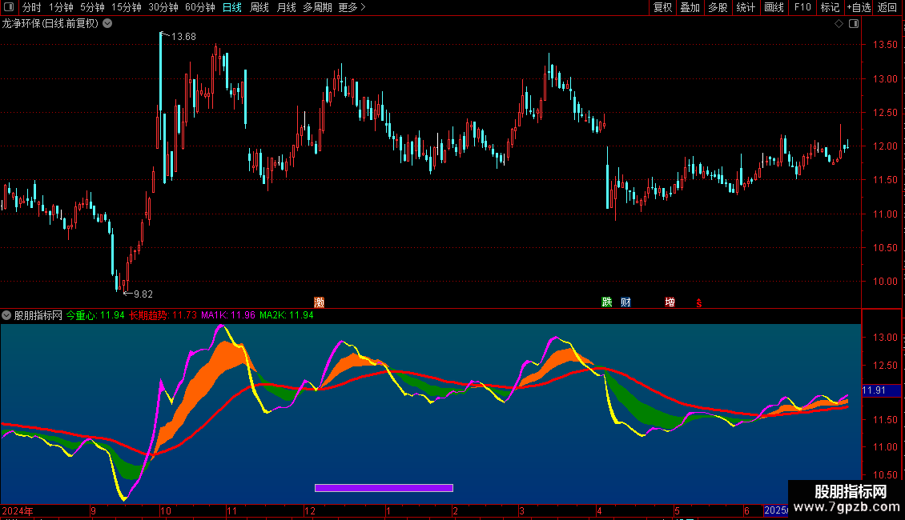The height and width of the screenshot is (520, 905).
Task: Click the 12.00 price axis label
Action: tap(885, 146)
